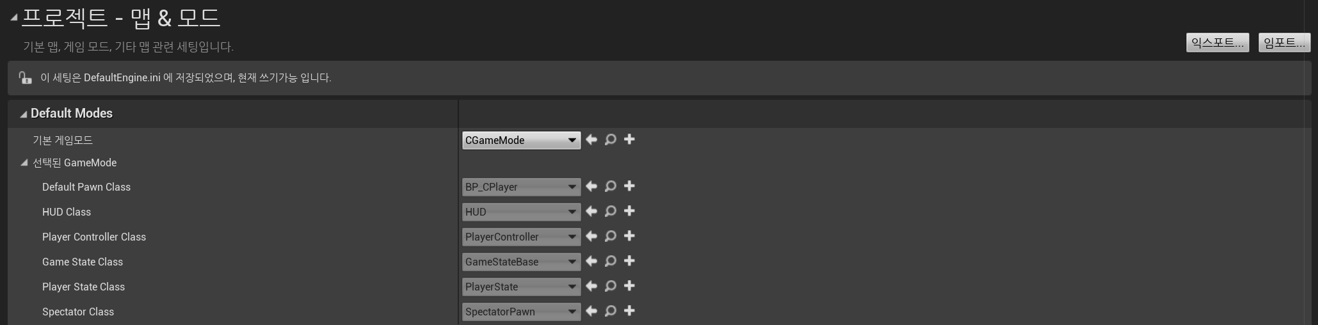Image resolution: width=1318 pixels, height=325 pixels.
Task: Open the HUD class dropdown
Action: pyautogui.click(x=521, y=212)
